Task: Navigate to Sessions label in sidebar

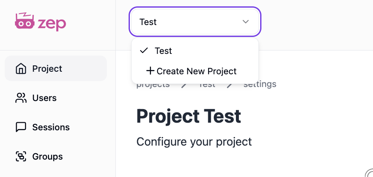Action: 51,127
